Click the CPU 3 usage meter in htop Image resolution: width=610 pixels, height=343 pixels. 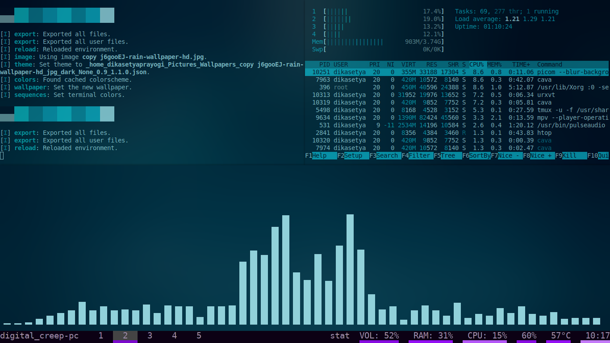378,27
